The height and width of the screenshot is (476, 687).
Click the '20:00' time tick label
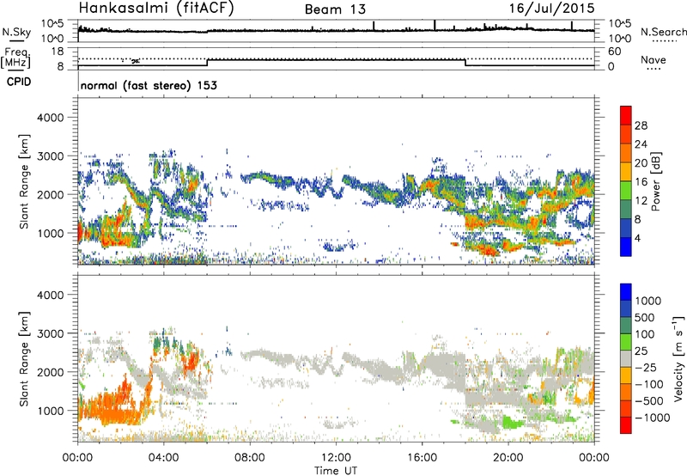pyautogui.click(x=508, y=458)
